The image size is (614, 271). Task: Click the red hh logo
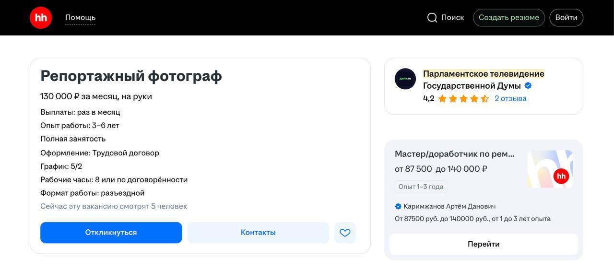41,18
